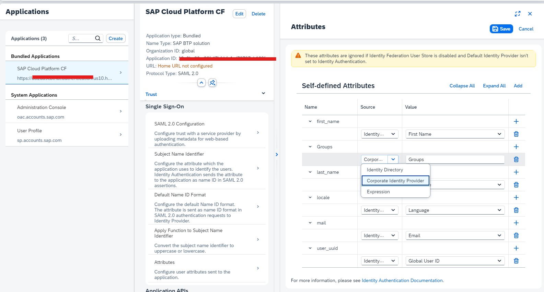Click the search magnifier in Applications list
Viewport: 544px width, 292px height.
tap(98, 38)
